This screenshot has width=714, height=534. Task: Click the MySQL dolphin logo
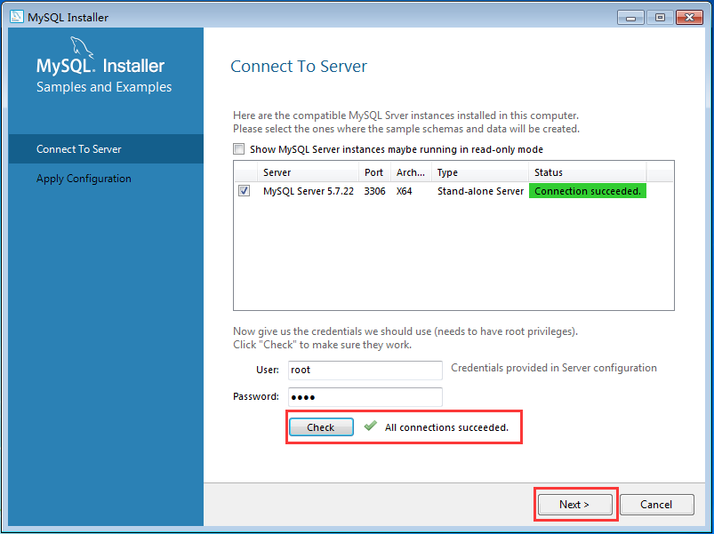[82, 47]
